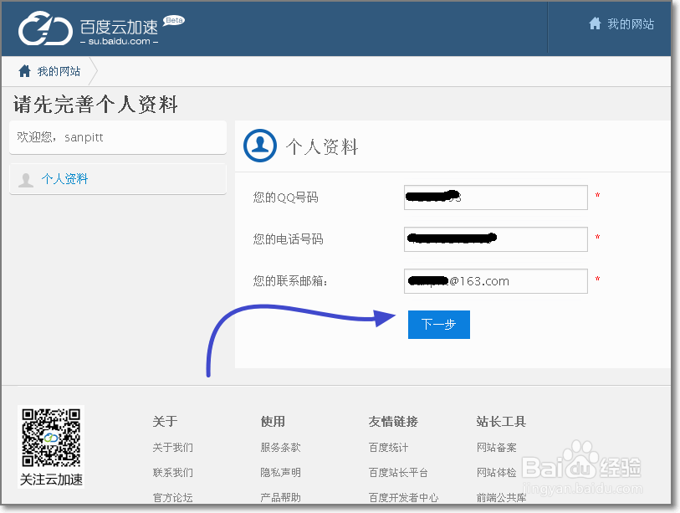Open the 网站备案 webmaster tool

[498, 447]
